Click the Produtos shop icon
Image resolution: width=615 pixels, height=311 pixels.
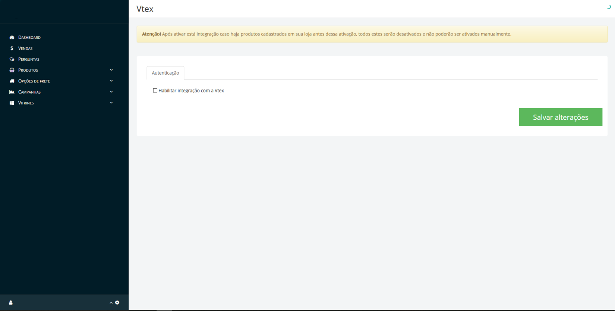tap(12, 70)
